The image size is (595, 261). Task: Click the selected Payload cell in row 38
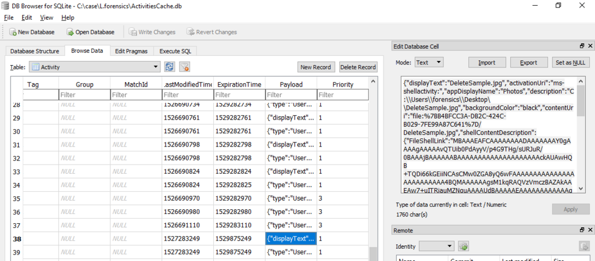point(291,239)
